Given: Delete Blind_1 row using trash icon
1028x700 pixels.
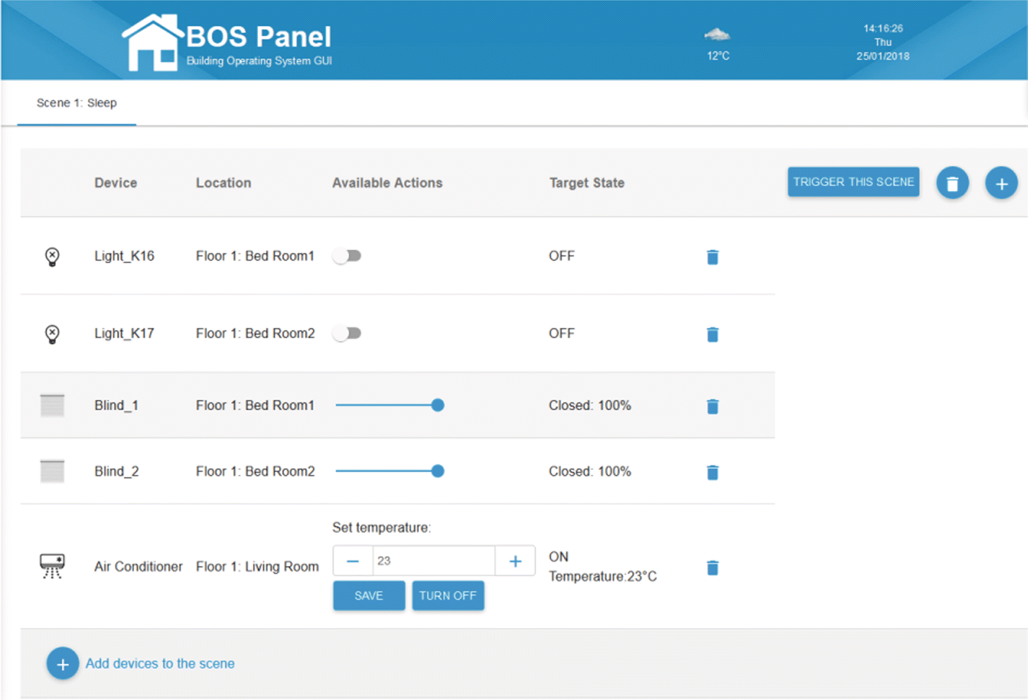Looking at the screenshot, I should coord(712,406).
